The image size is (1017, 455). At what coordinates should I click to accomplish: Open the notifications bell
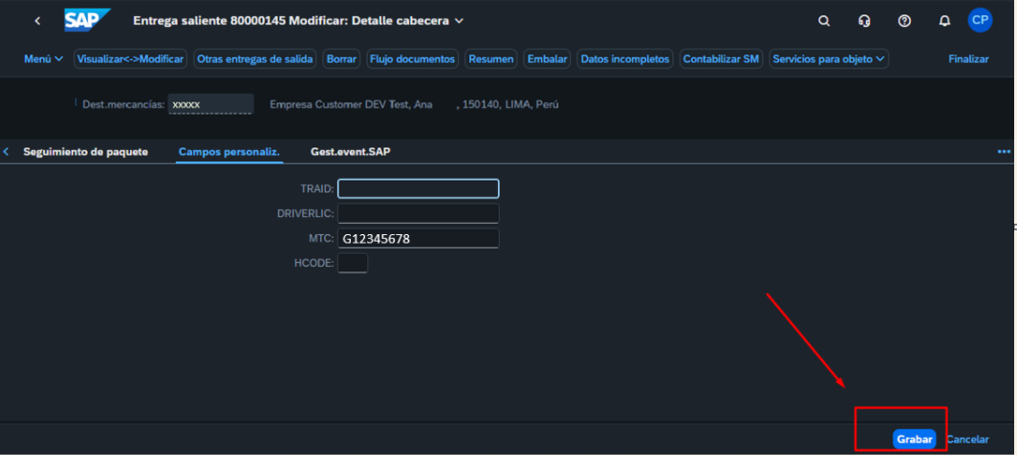[x=944, y=21]
